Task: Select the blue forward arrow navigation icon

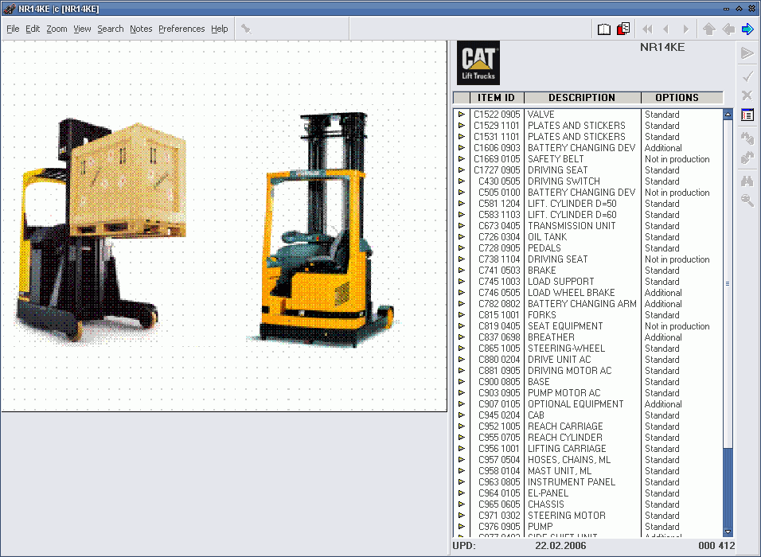Action: point(747,28)
